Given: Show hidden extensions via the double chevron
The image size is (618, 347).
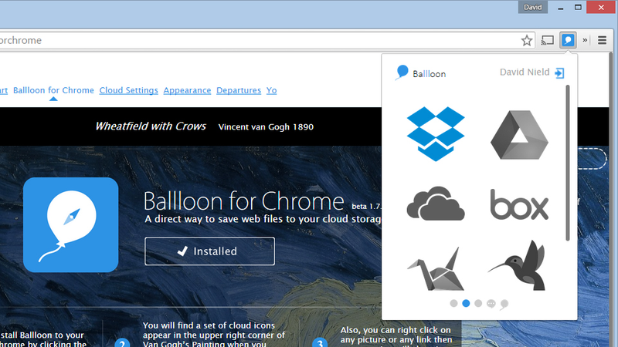Looking at the screenshot, I should (x=585, y=40).
